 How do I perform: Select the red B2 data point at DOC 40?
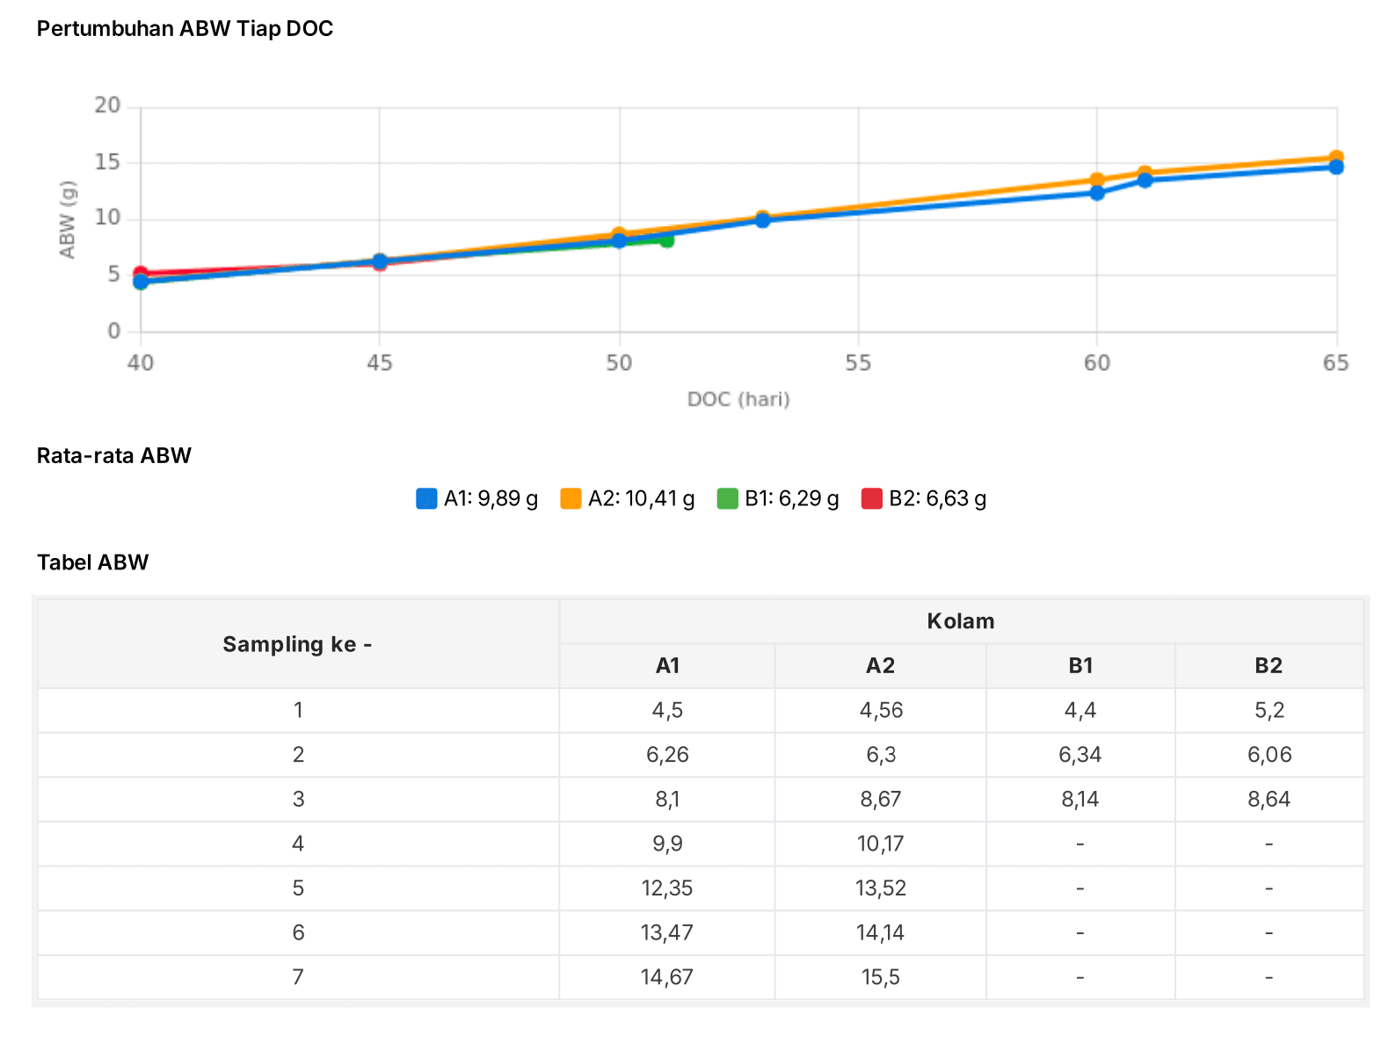click(141, 273)
